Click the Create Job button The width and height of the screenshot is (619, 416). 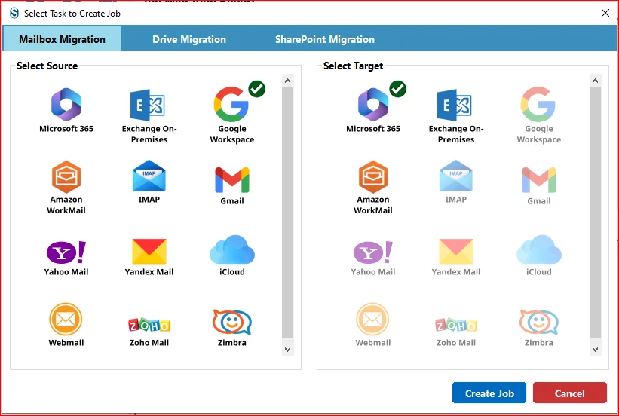(x=489, y=393)
